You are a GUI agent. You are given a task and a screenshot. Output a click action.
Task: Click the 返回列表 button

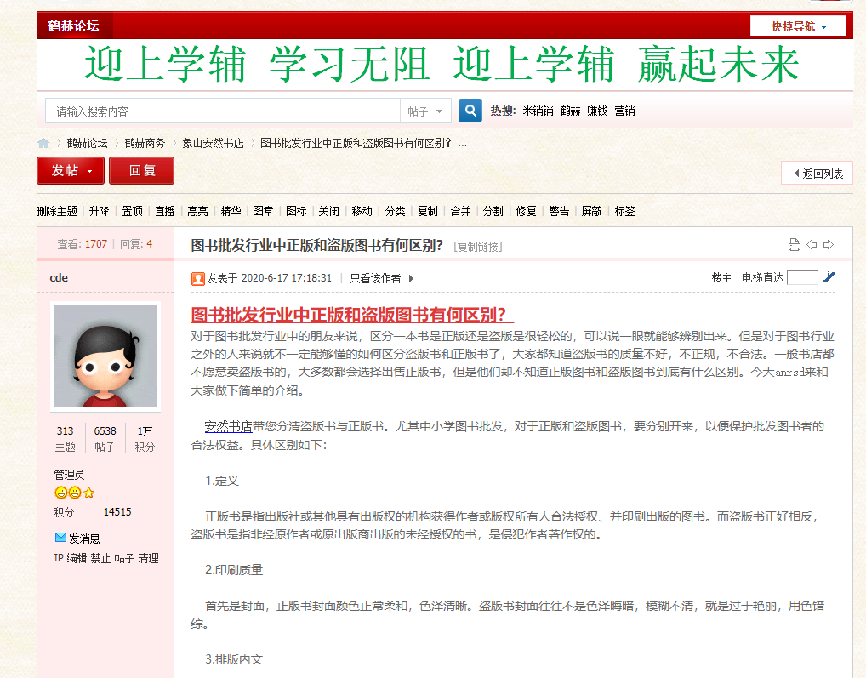817,174
